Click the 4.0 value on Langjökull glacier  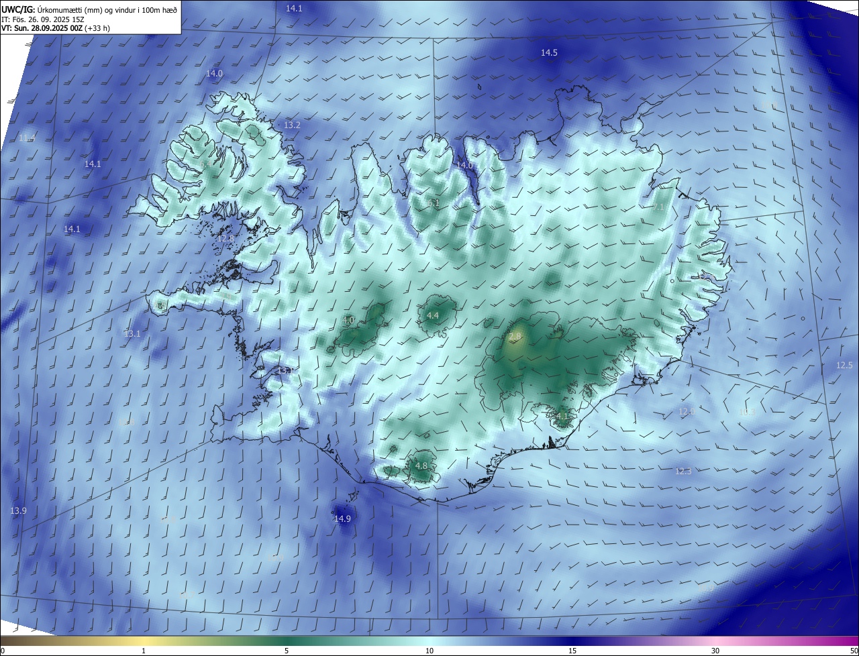tap(348, 321)
